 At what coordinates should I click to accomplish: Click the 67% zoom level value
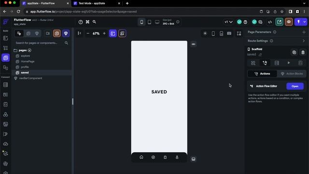click(x=96, y=33)
